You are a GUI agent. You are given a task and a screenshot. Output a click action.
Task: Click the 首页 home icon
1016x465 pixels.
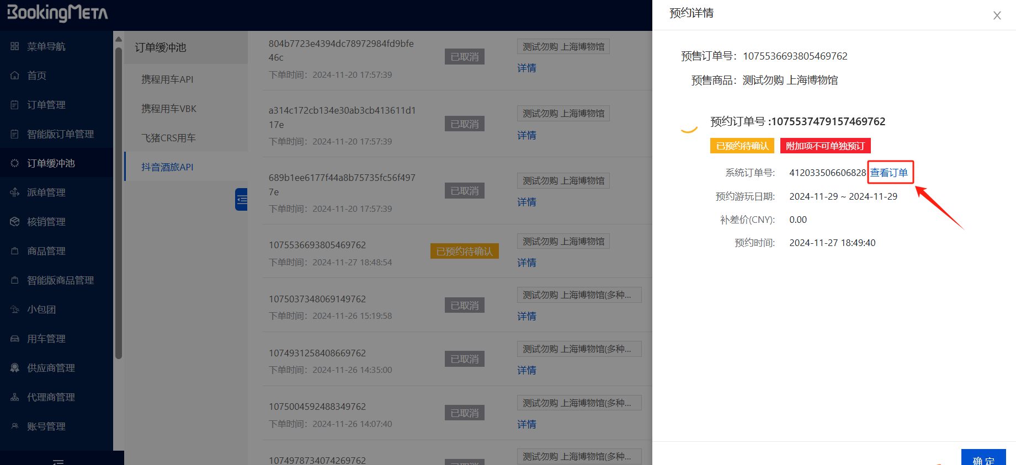click(x=15, y=76)
